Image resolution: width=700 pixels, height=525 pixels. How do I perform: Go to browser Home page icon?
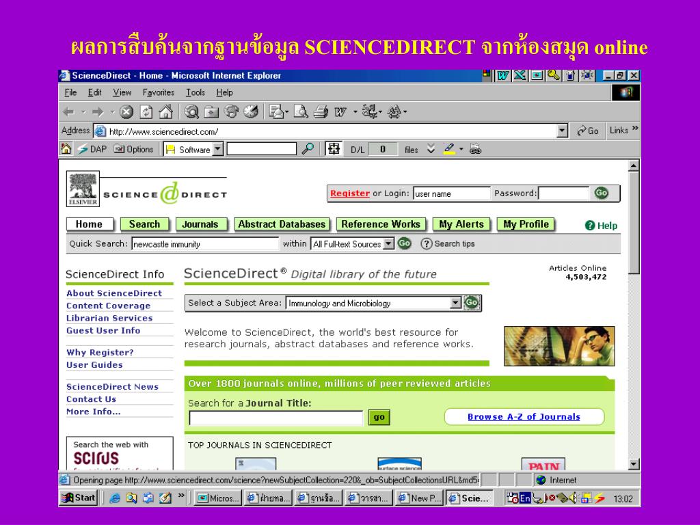[x=165, y=111]
